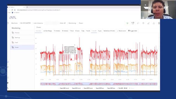Screen dimensions: 176x99
Task: Click the Toggle table button
Action: [133, 31]
